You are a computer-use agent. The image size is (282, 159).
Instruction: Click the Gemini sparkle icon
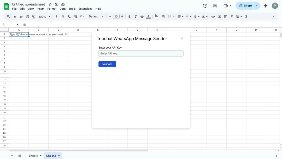tap(266, 6)
